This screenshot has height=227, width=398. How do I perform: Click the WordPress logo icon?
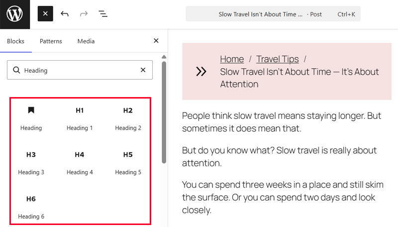click(x=15, y=14)
